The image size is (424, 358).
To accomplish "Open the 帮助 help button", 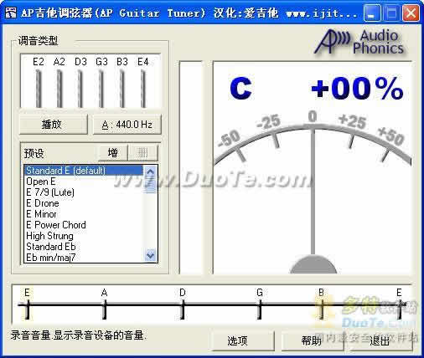I will [312, 341].
